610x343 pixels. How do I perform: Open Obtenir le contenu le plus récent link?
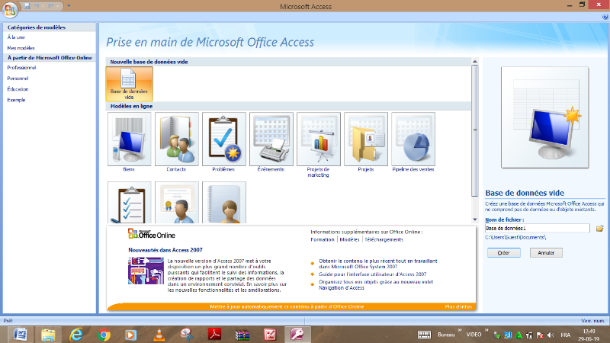(x=377, y=264)
